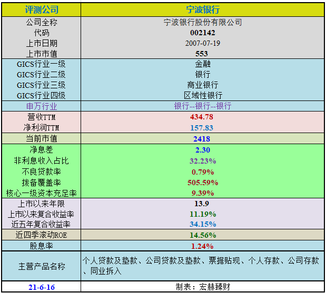The height and width of the screenshot is (293, 326).
Task: Click the date cell 21-6-16
Action: [x=42, y=287]
